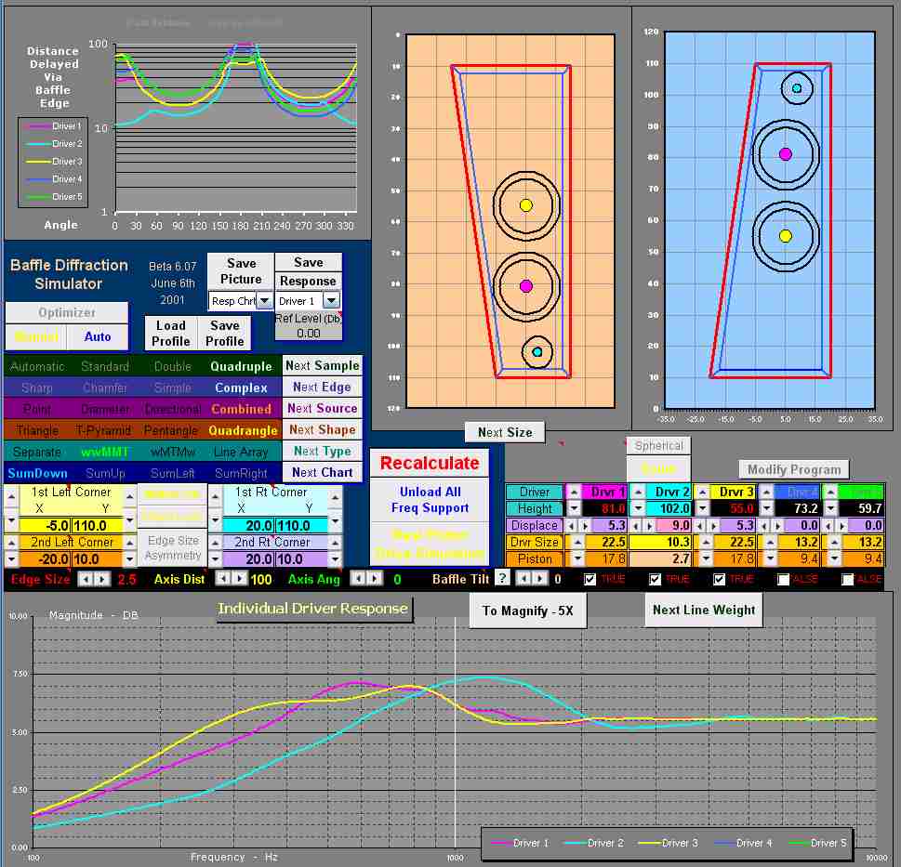The width and height of the screenshot is (901, 867).
Task: Increase Axis Dist with right arrow
Action: [x=239, y=578]
